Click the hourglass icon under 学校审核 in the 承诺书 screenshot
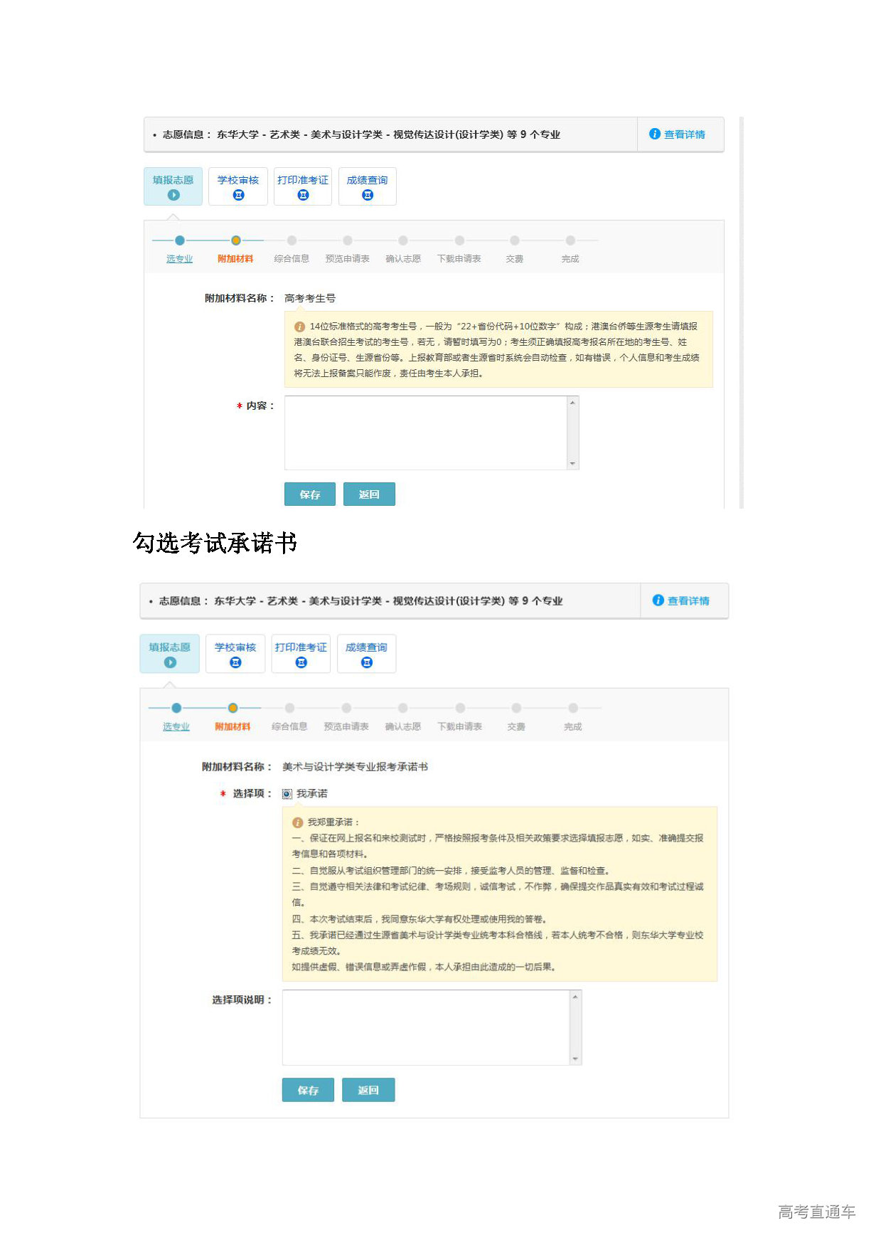 pos(235,662)
